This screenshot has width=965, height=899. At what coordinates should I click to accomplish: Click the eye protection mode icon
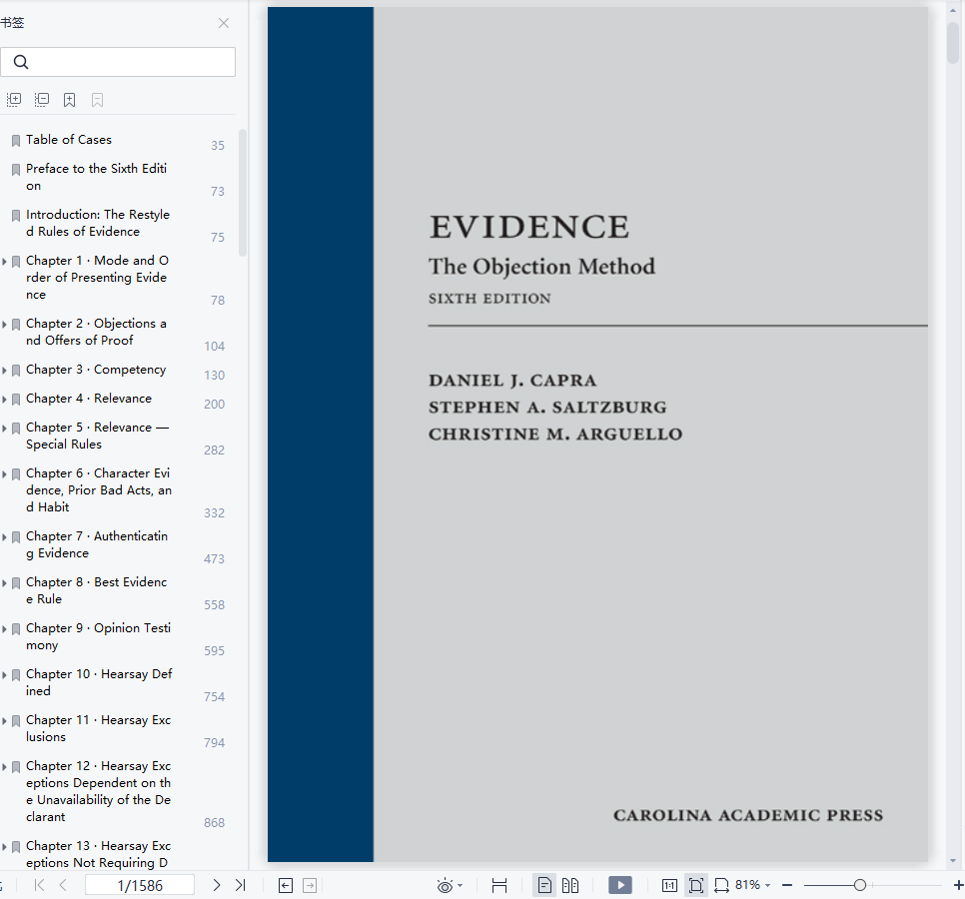coord(445,885)
